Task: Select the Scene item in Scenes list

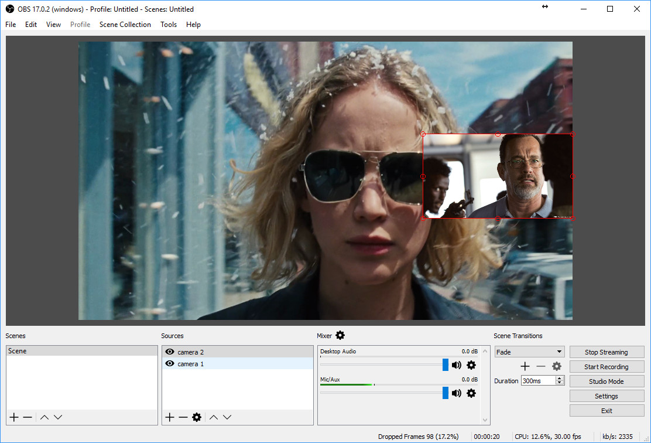Action: coord(82,351)
